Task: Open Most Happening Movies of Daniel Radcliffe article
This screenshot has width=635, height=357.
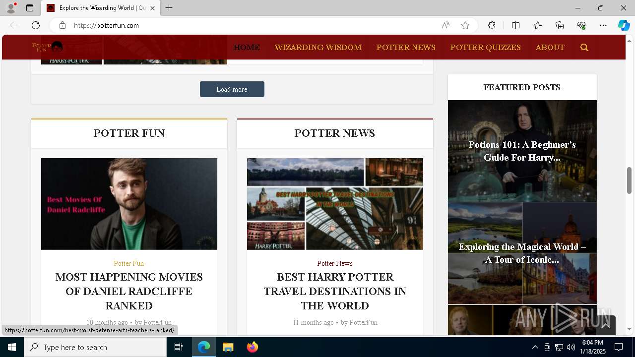Action: (129, 291)
